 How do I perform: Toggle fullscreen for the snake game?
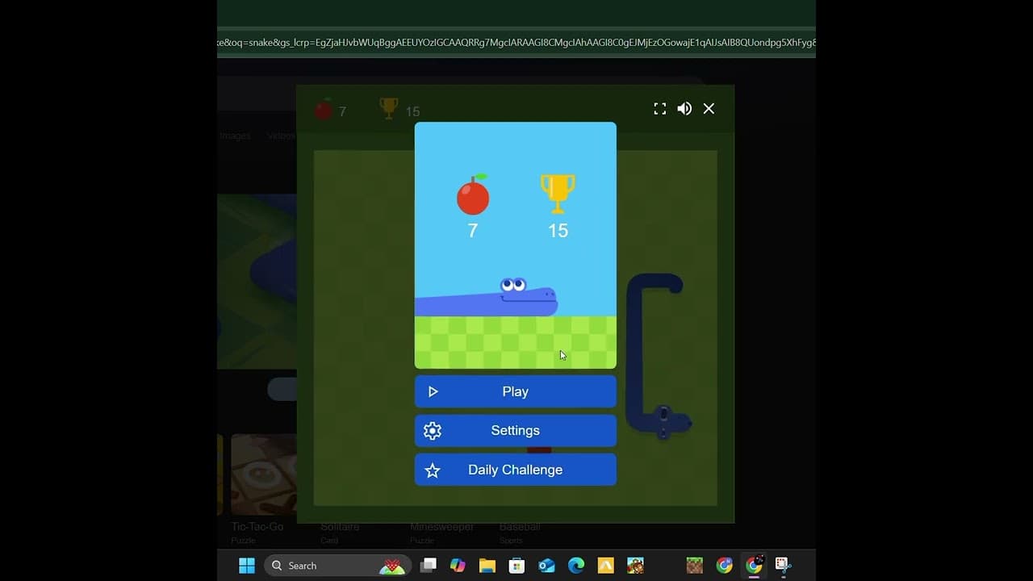(660, 109)
